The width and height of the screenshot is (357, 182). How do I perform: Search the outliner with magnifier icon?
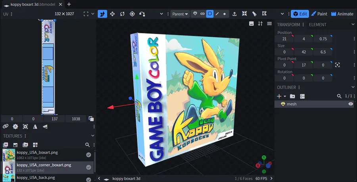[339, 96]
